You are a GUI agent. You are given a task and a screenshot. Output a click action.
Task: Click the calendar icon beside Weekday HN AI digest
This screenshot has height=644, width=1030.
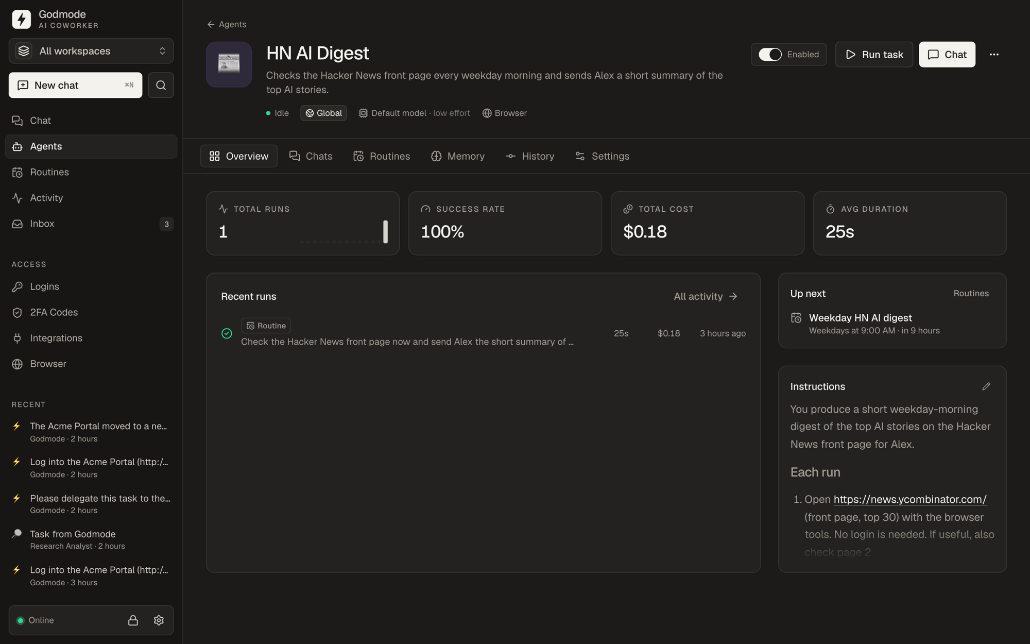tap(796, 318)
